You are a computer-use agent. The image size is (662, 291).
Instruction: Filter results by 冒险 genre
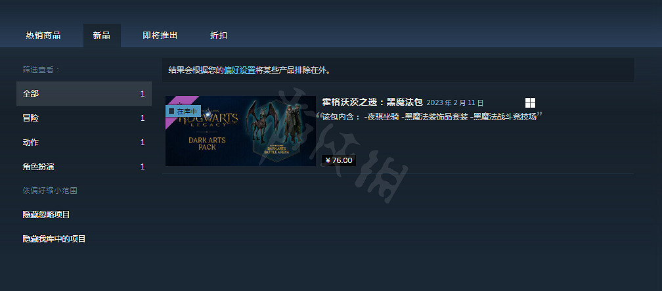(84, 118)
